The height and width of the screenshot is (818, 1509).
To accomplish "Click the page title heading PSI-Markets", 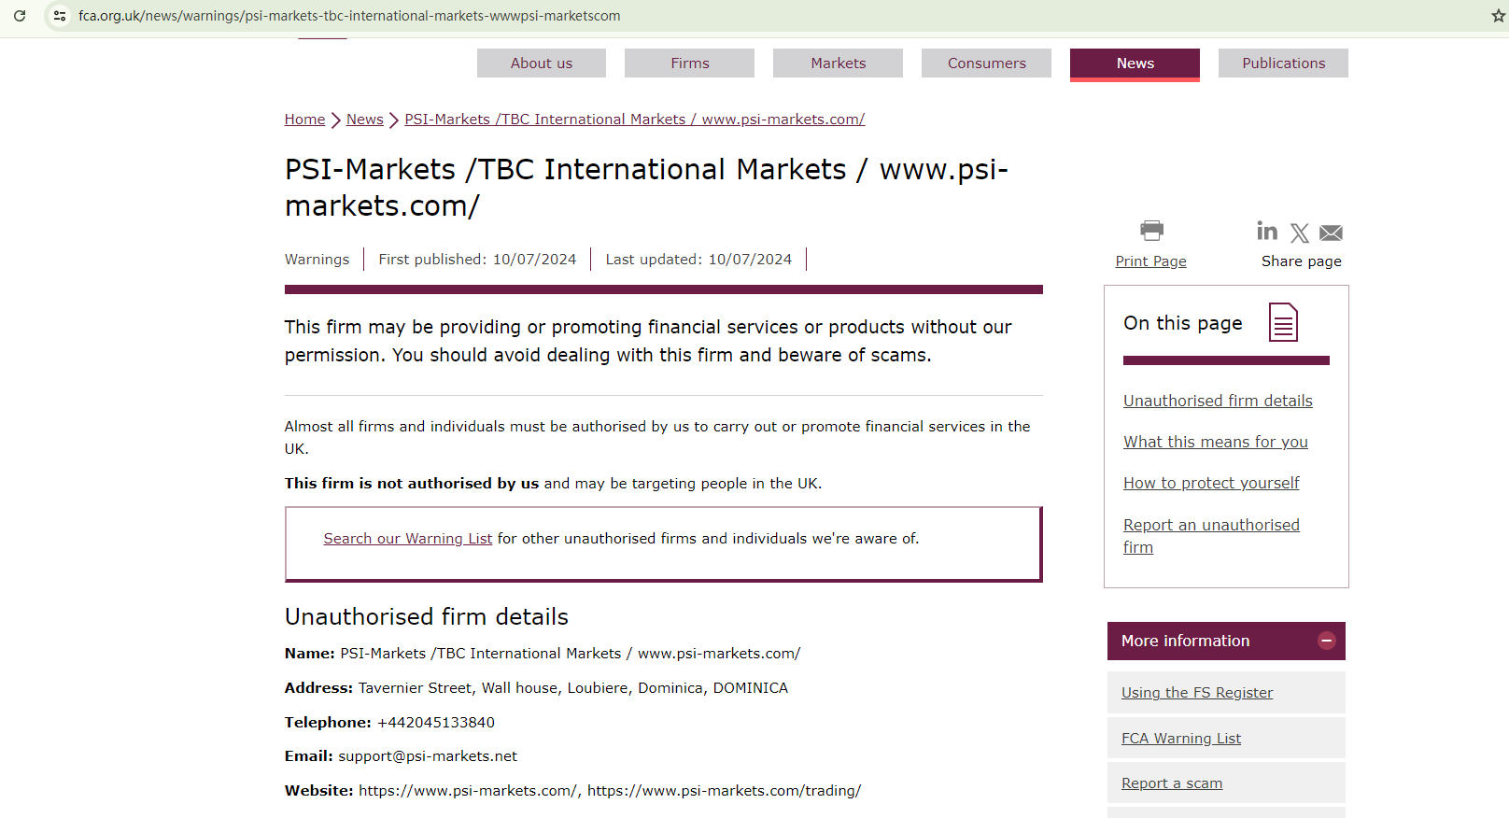I will (x=646, y=187).
